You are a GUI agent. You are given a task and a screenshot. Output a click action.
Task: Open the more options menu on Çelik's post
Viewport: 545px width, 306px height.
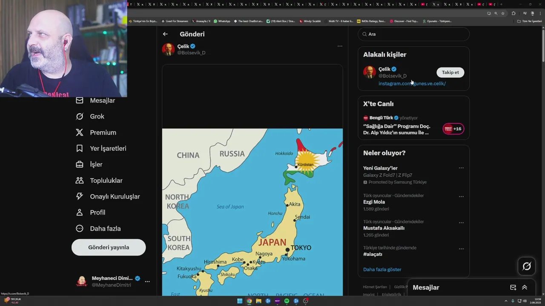click(340, 46)
